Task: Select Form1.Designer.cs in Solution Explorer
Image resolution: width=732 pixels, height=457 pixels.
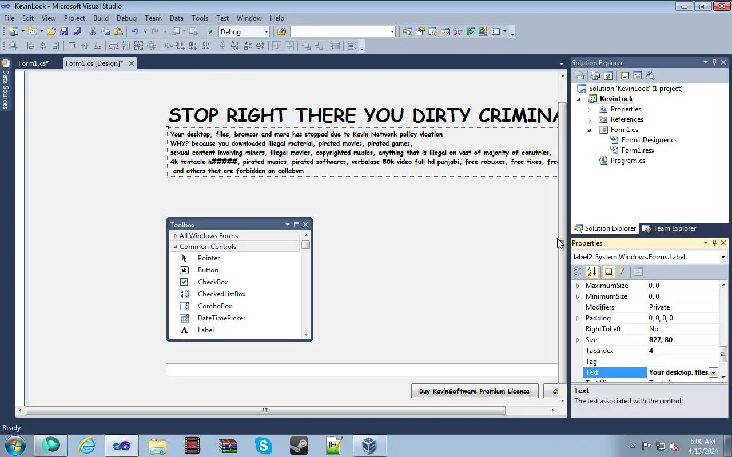Action: pyautogui.click(x=649, y=140)
